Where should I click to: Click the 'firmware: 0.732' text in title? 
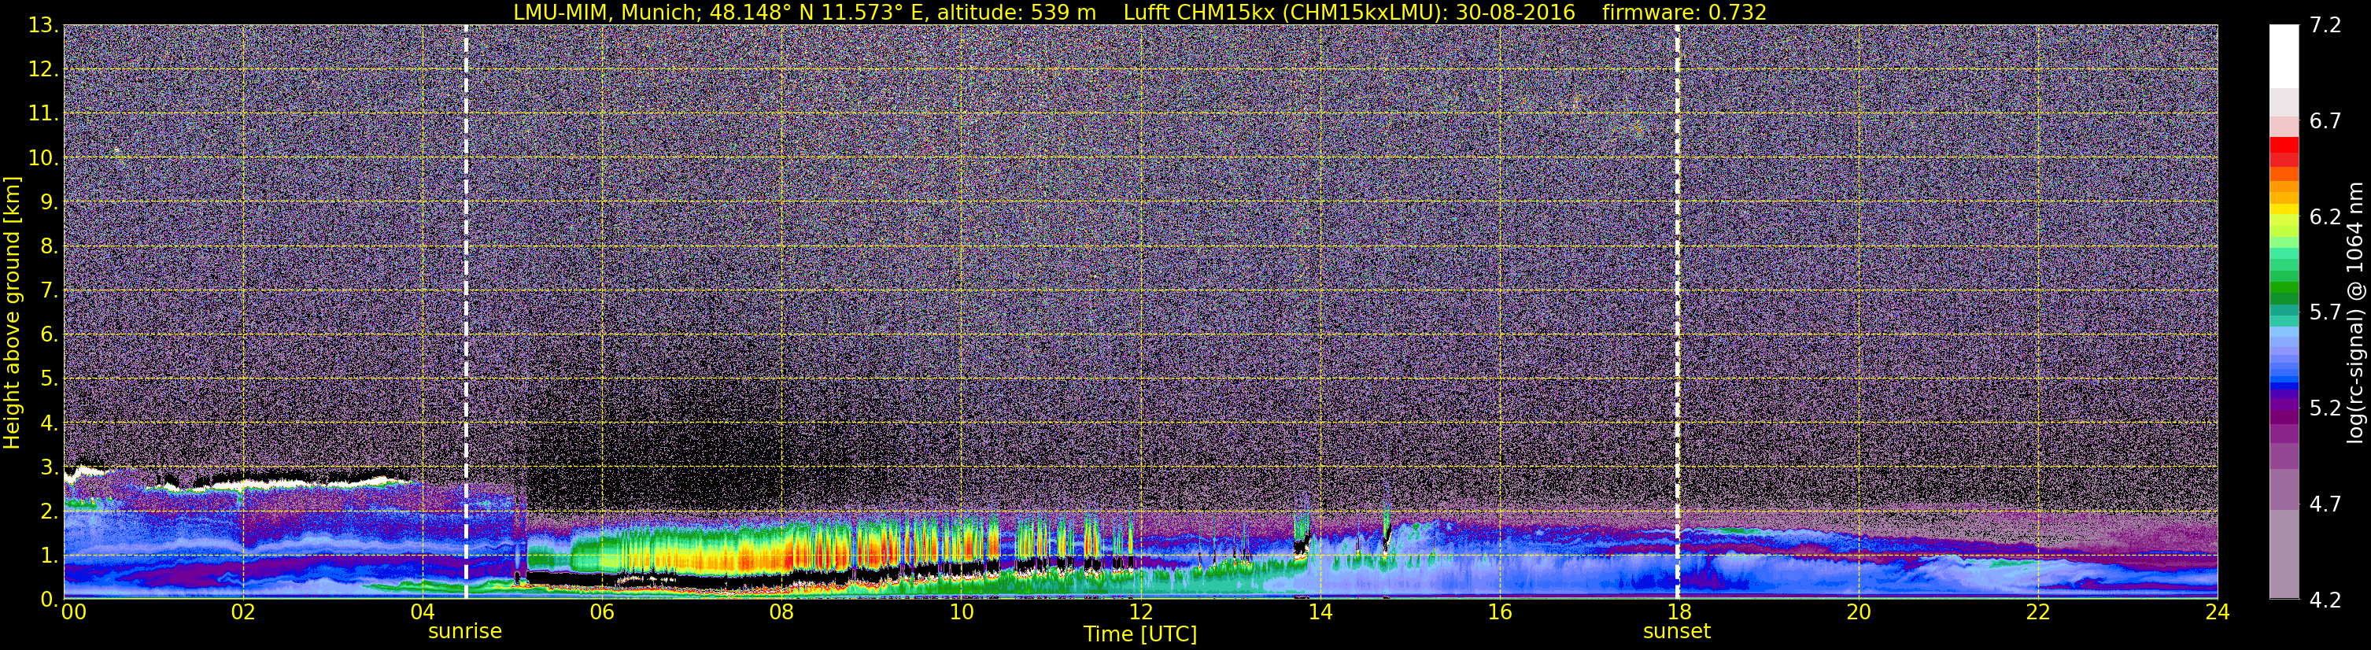(x=1684, y=12)
